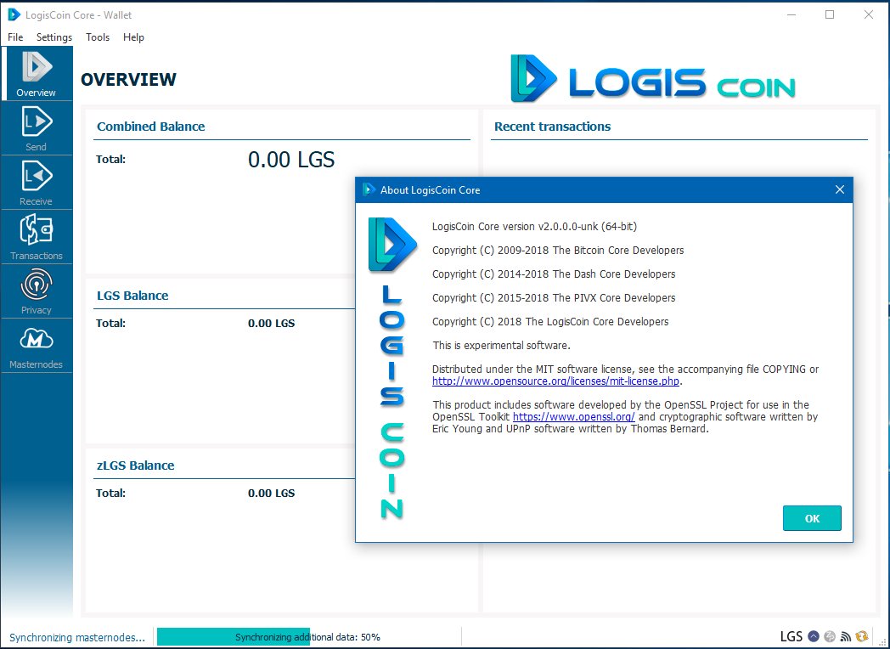
Task: Click the orange sync status icon
Action: point(862,636)
